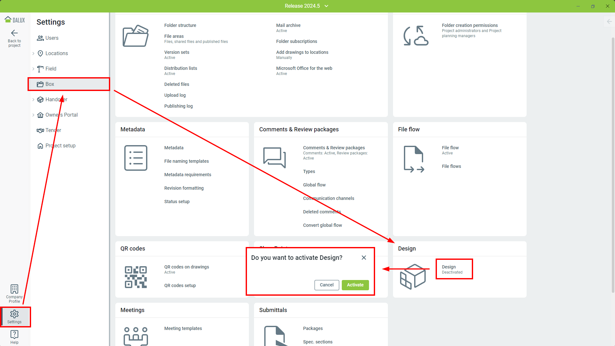This screenshot has height=346, width=615.
Task: Click the Design cube icon
Action: point(413,276)
